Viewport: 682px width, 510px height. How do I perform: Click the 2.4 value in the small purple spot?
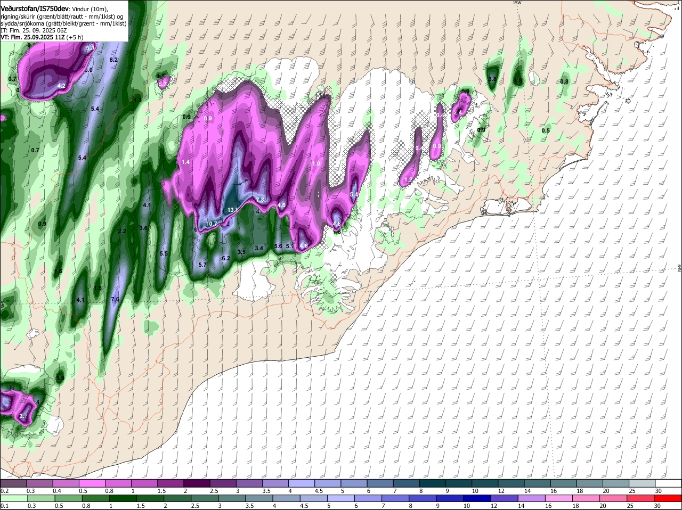458,112
